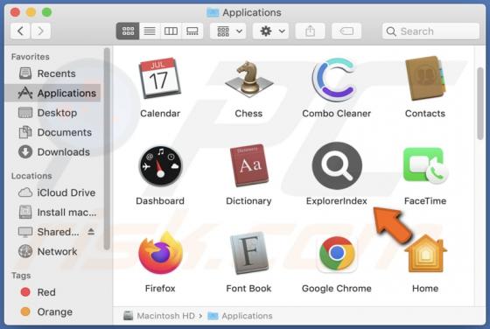Open the group-by arrangement dropdown
The height and width of the screenshot is (329, 490).
[x=228, y=31]
